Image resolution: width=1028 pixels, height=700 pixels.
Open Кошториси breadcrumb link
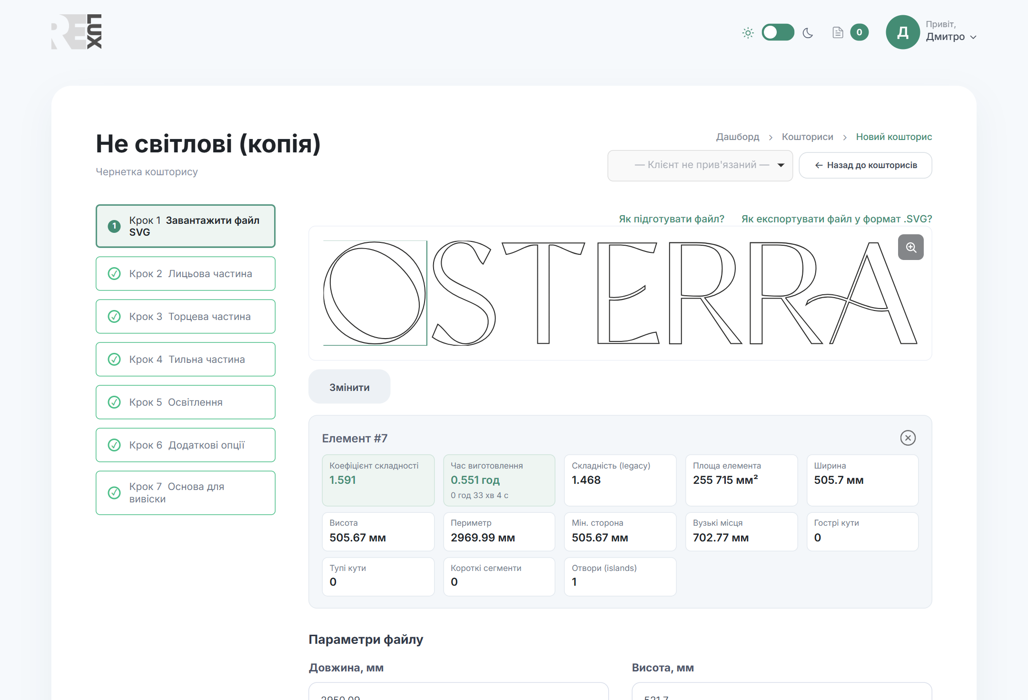pyautogui.click(x=807, y=137)
